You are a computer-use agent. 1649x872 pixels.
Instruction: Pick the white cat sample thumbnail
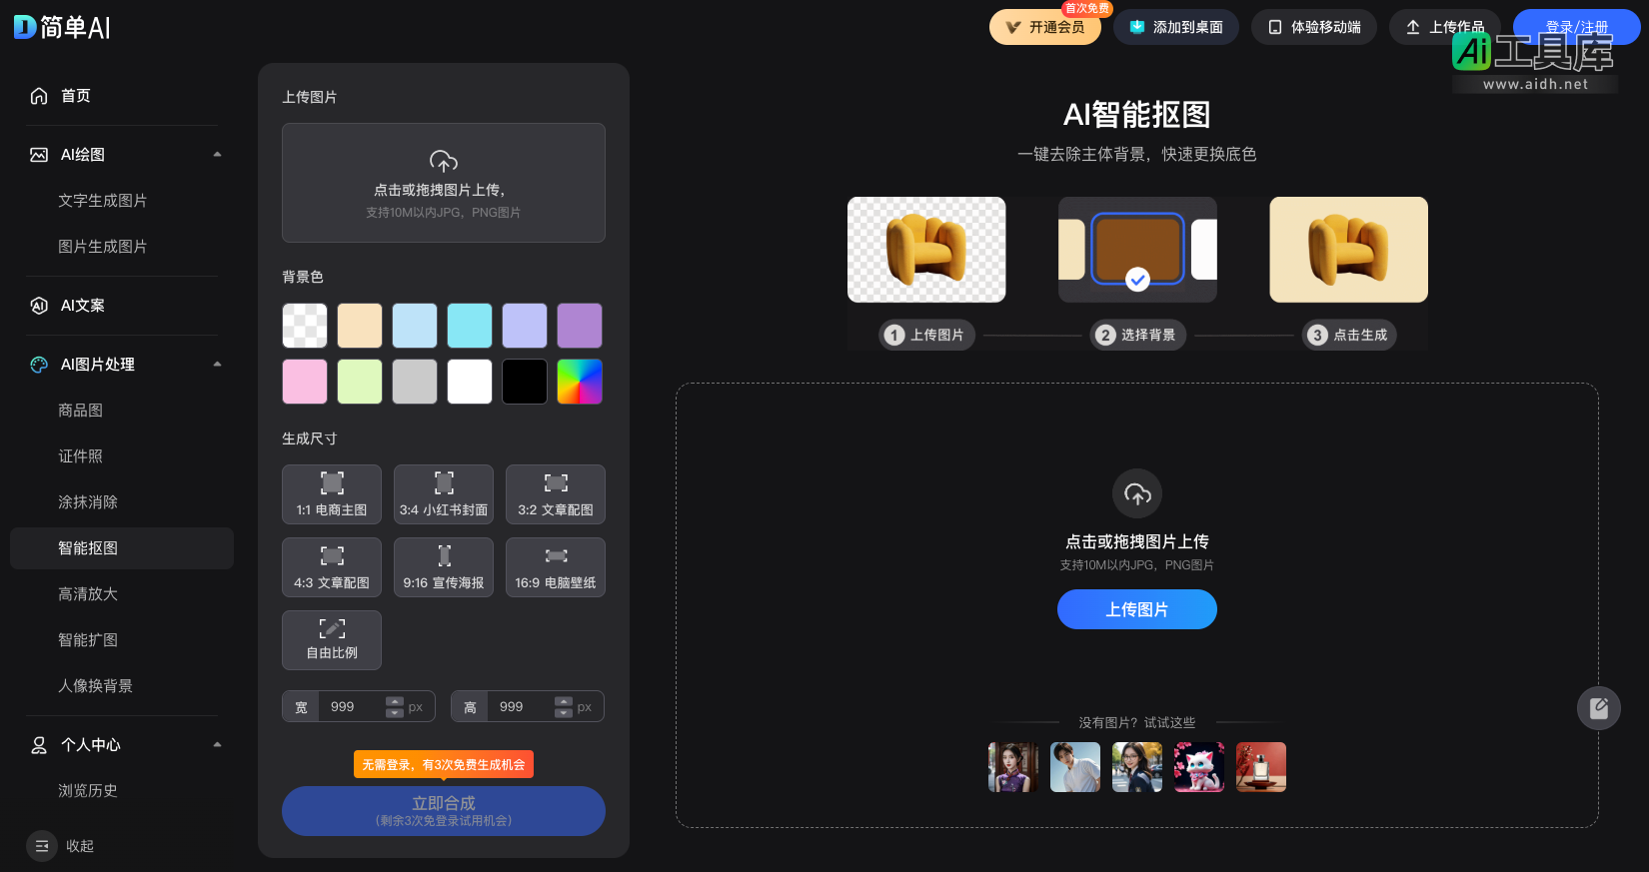[x=1199, y=767]
